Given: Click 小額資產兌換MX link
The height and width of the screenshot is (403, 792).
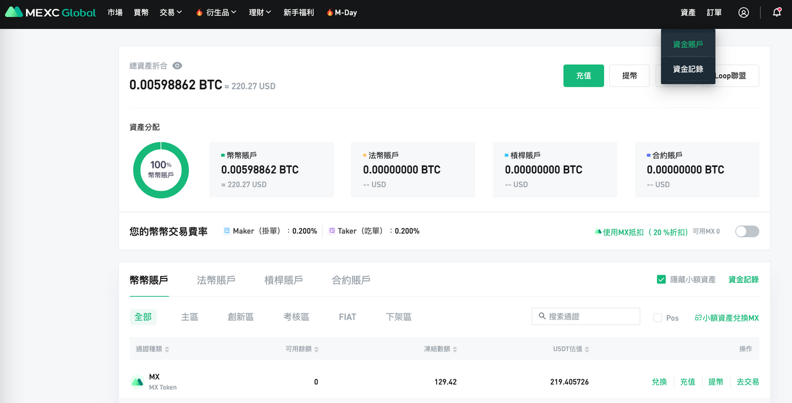Looking at the screenshot, I should [727, 318].
